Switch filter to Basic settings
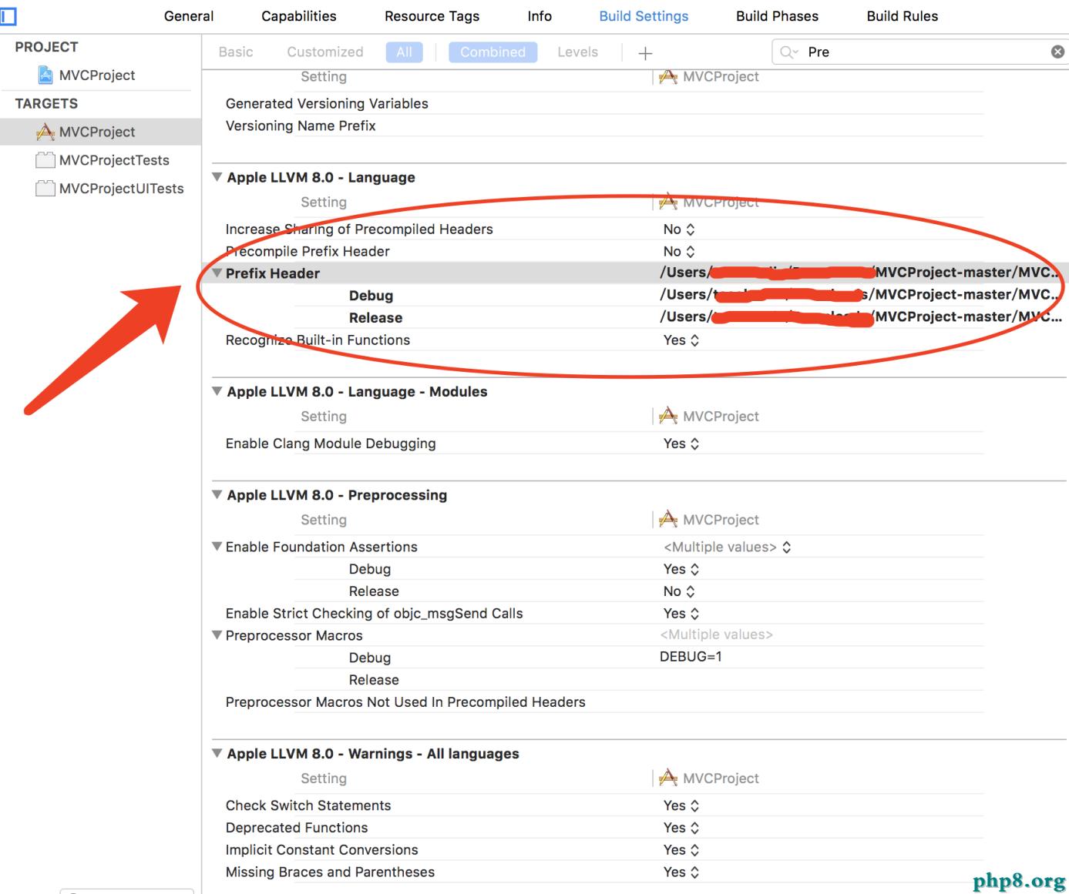This screenshot has height=894, width=1069. pos(235,52)
